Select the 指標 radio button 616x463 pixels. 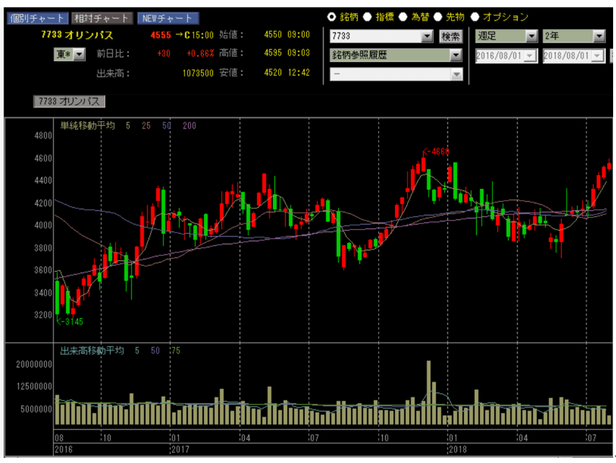click(367, 17)
